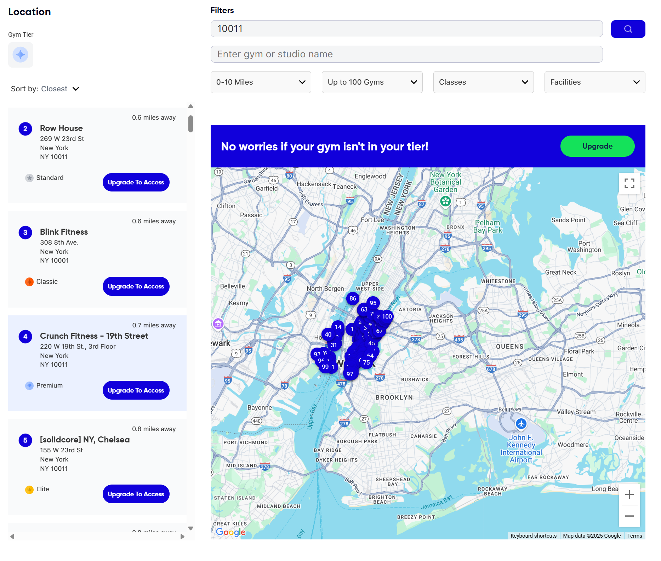Click map marker number 31
The height and width of the screenshot is (561, 661).
coord(334,345)
